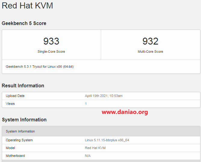The image size is (201, 162).
Task: Select the 'Geekbench 5 Score' heading
Action: pyautogui.click(x=24, y=23)
